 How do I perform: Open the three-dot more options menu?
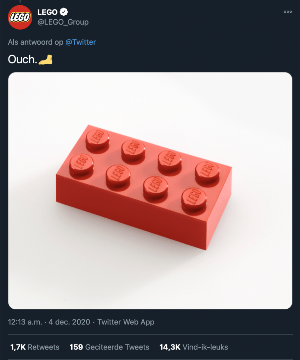tap(288, 12)
